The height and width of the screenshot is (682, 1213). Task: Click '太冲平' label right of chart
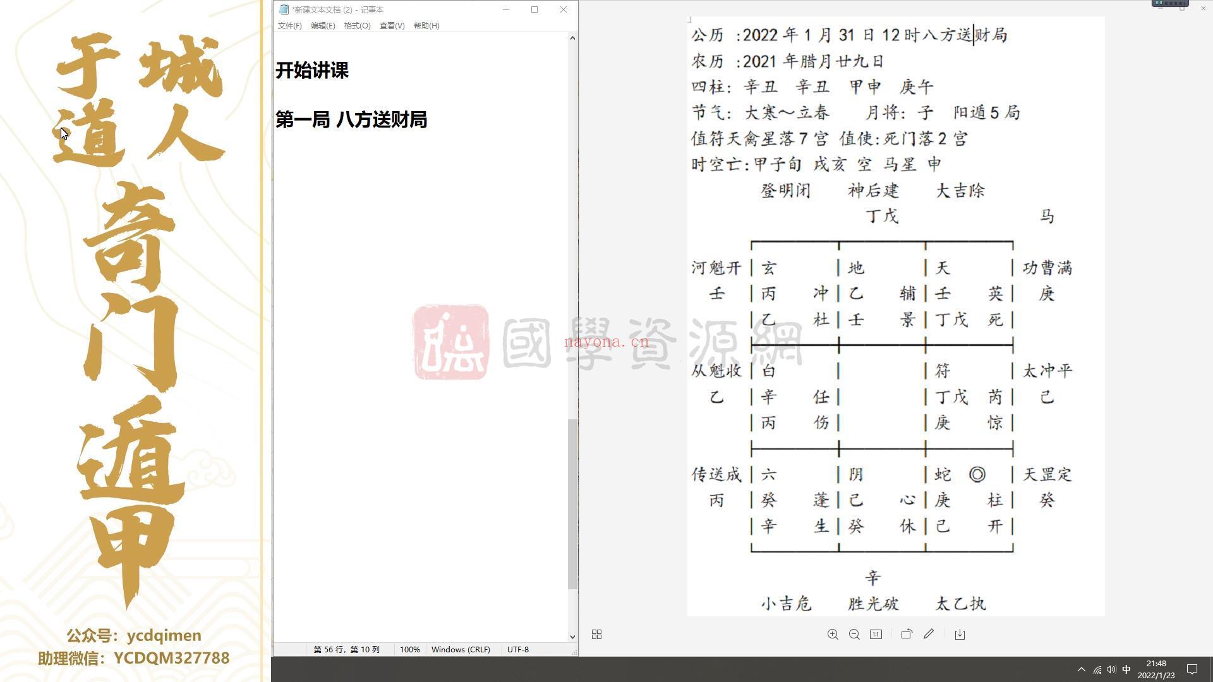pos(1047,371)
